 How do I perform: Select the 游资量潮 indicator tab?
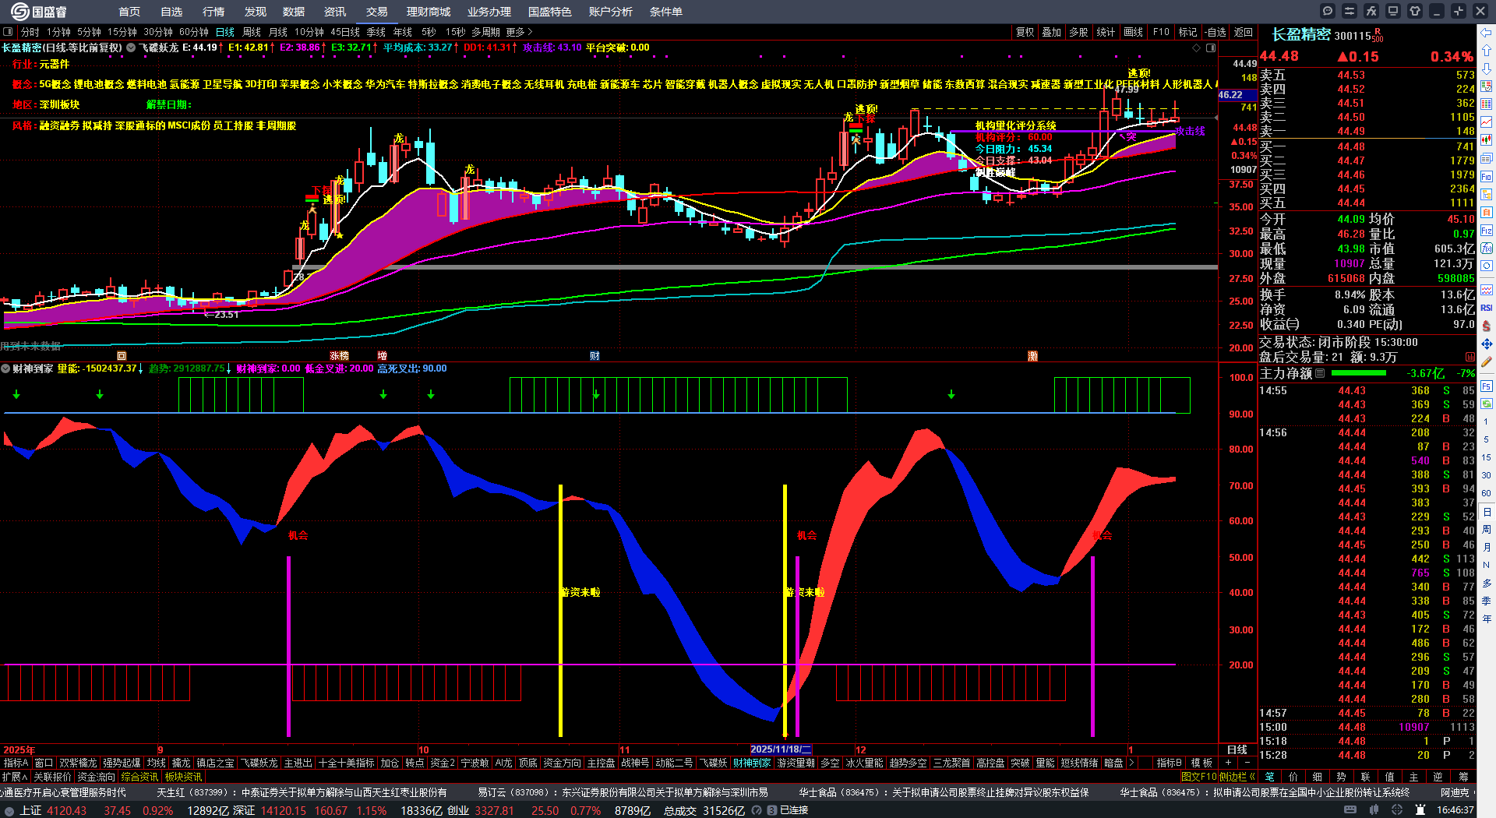pyautogui.click(x=796, y=763)
